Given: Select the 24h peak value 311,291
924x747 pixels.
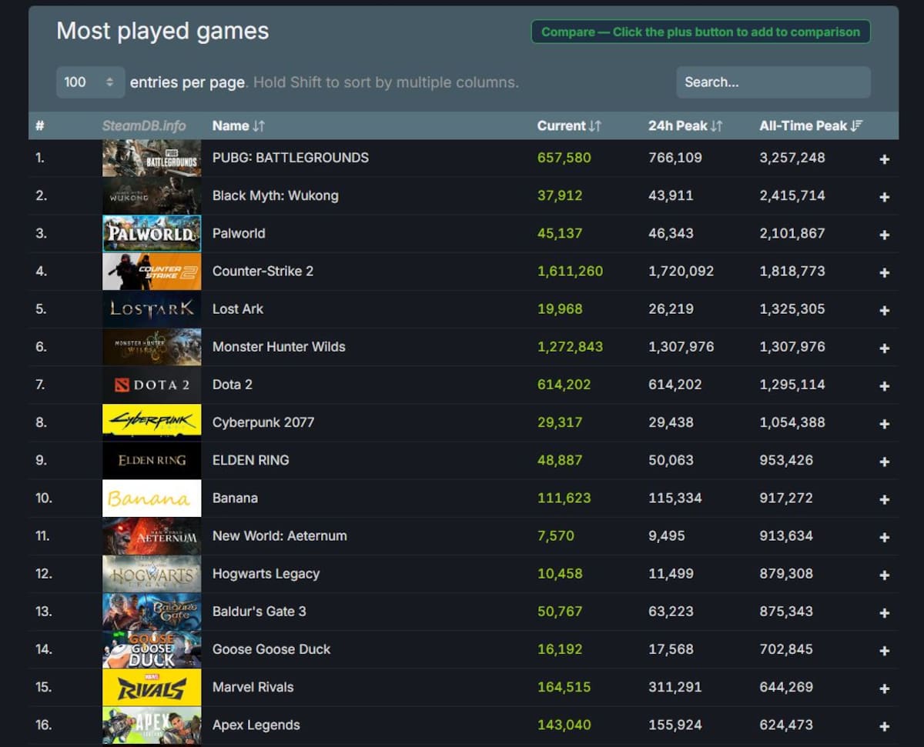Looking at the screenshot, I should [675, 687].
